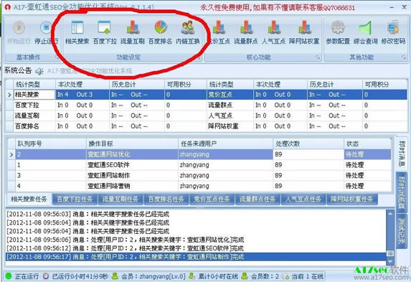Click the log scrollbar down arrow

[x=390, y=261]
